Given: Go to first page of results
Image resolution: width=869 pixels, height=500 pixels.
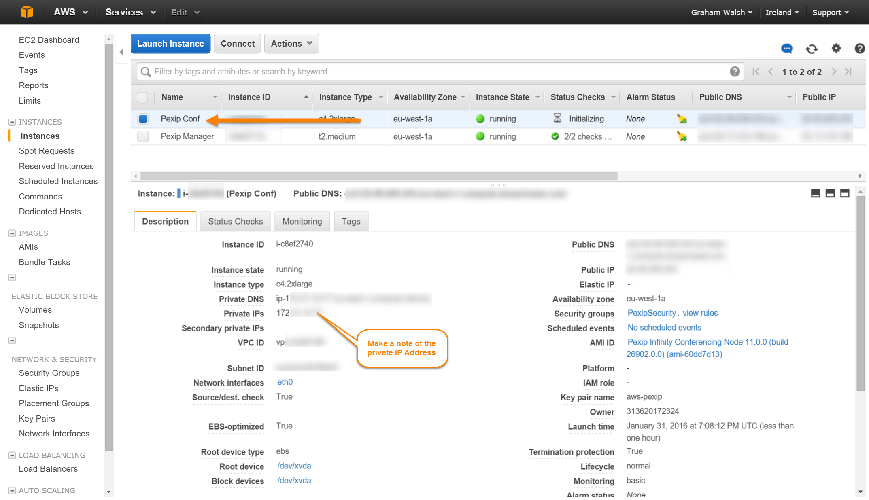Looking at the screenshot, I should 756,72.
